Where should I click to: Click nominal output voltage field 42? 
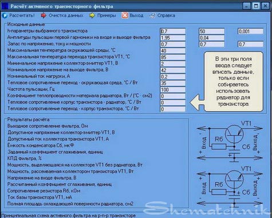coord(173,70)
